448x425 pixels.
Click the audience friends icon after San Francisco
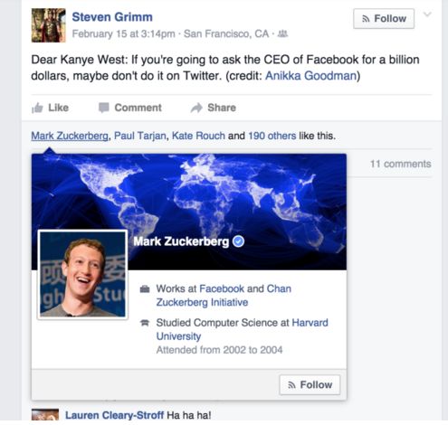tap(282, 33)
